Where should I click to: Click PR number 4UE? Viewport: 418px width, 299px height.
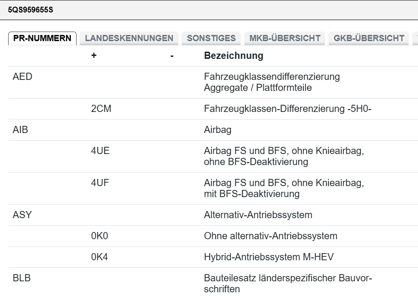(100, 151)
